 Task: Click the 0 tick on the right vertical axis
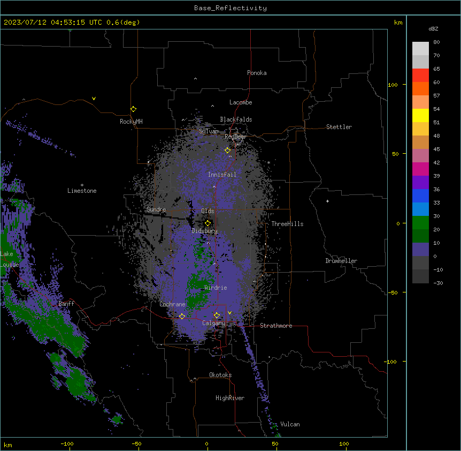398,223
